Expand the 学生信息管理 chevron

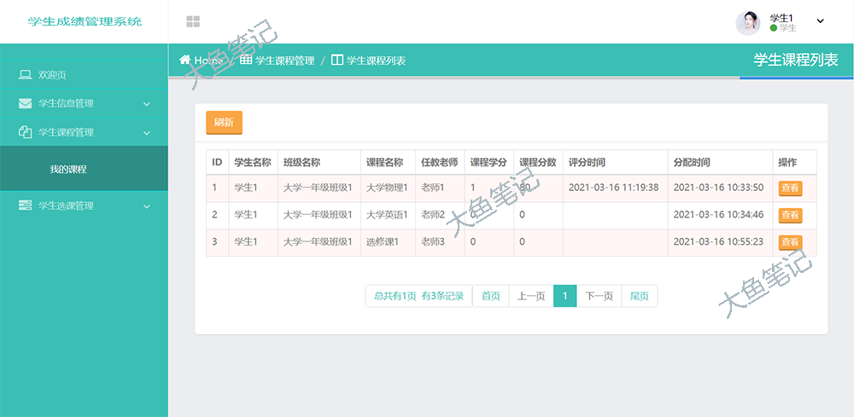coord(147,104)
